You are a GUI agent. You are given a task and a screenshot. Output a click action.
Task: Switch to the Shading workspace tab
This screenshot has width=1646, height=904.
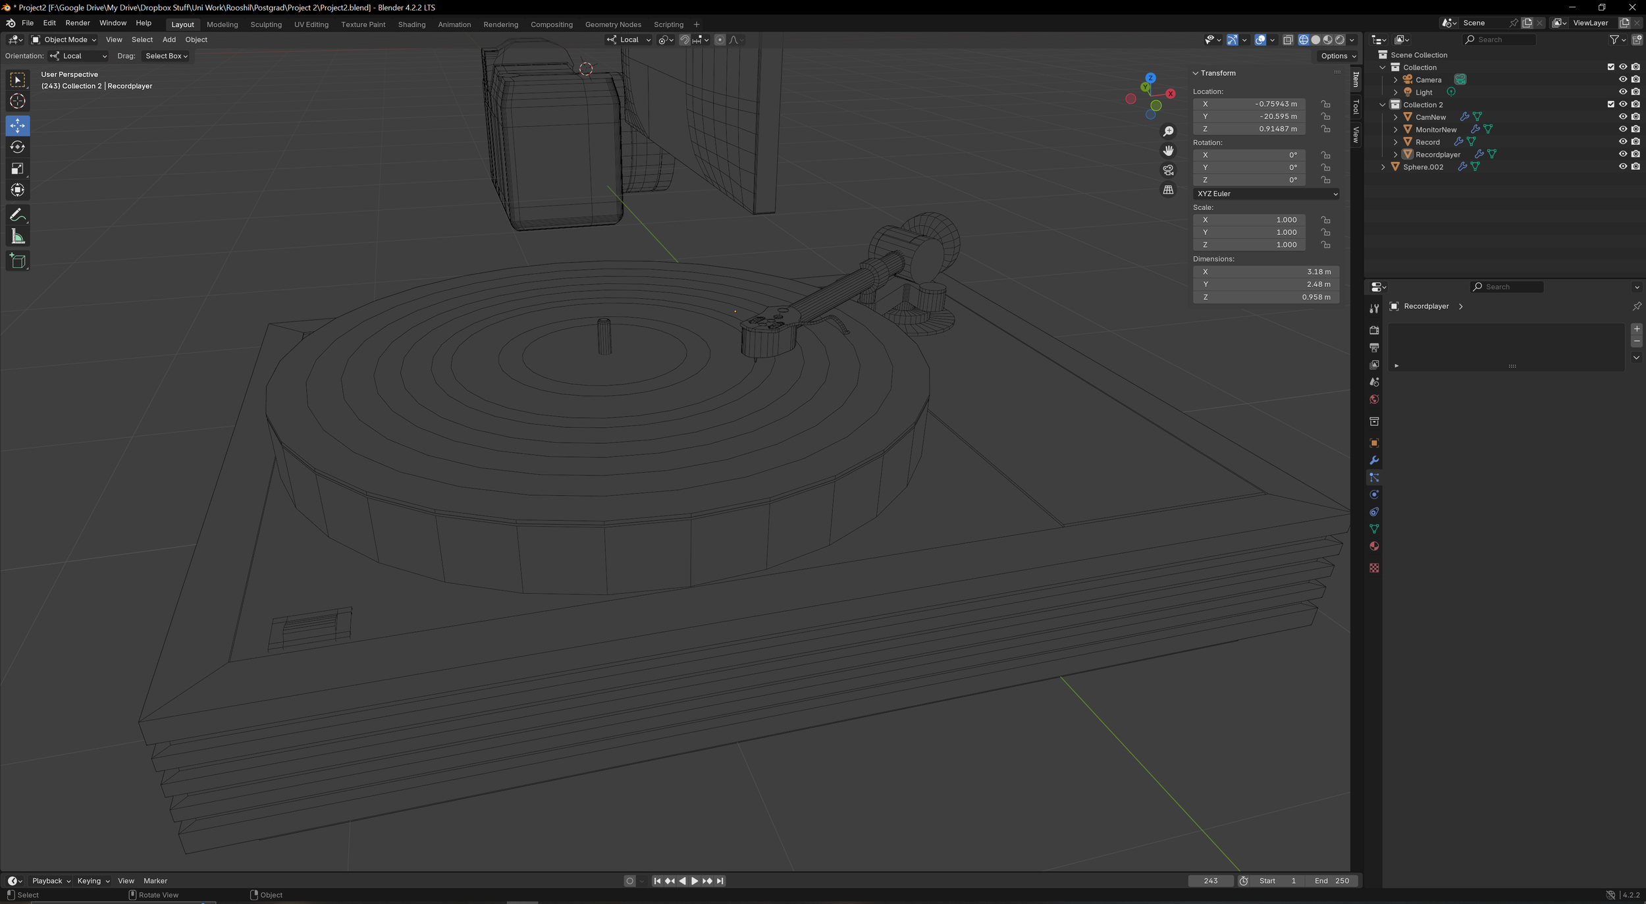(411, 24)
